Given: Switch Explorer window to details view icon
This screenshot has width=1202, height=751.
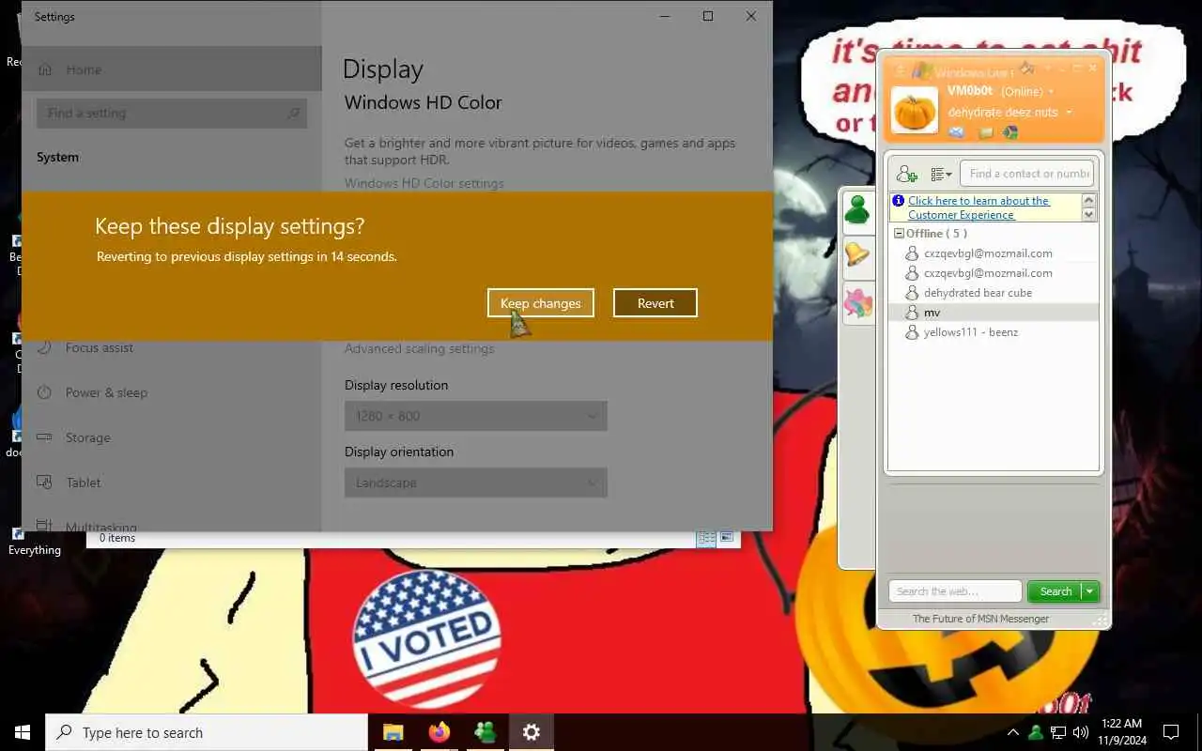Looking at the screenshot, I should [x=706, y=538].
